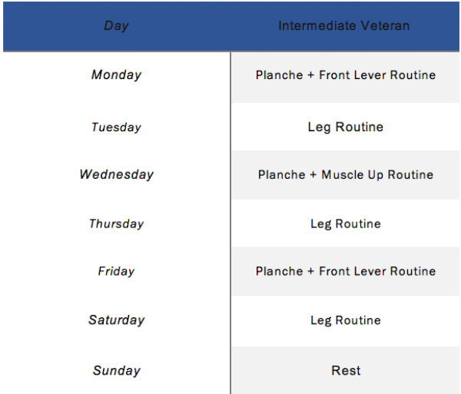Select the Tuesday day cell
The width and height of the screenshot is (461, 394).
(116, 127)
